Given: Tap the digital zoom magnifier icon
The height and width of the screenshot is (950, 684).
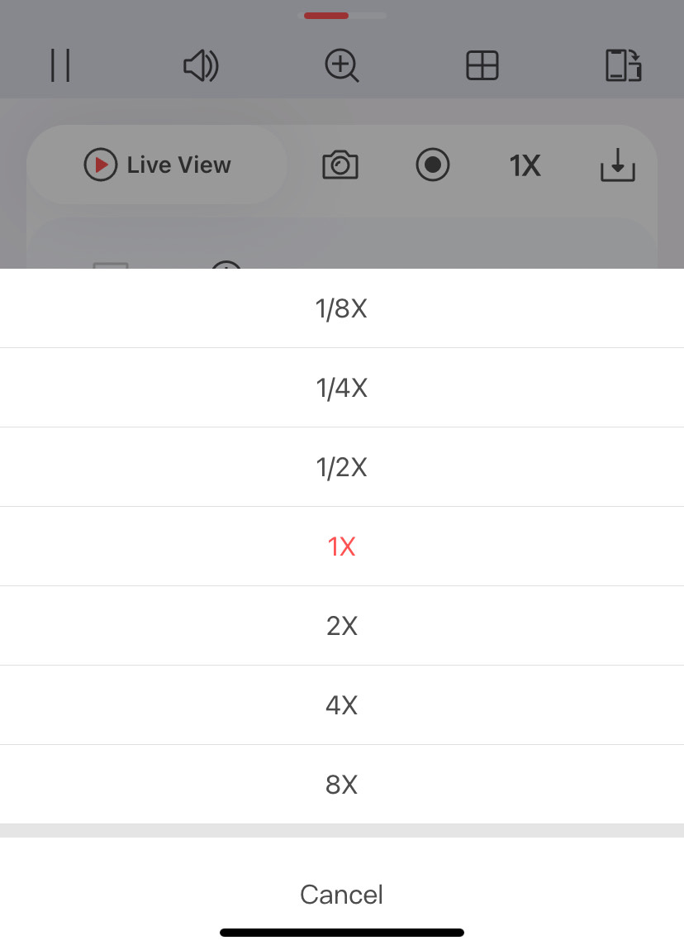Looking at the screenshot, I should tap(342, 65).
